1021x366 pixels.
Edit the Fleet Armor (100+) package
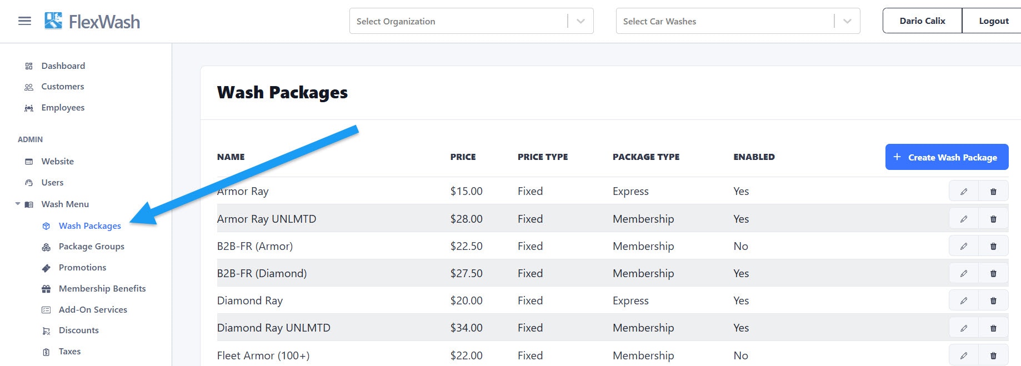[964, 355]
